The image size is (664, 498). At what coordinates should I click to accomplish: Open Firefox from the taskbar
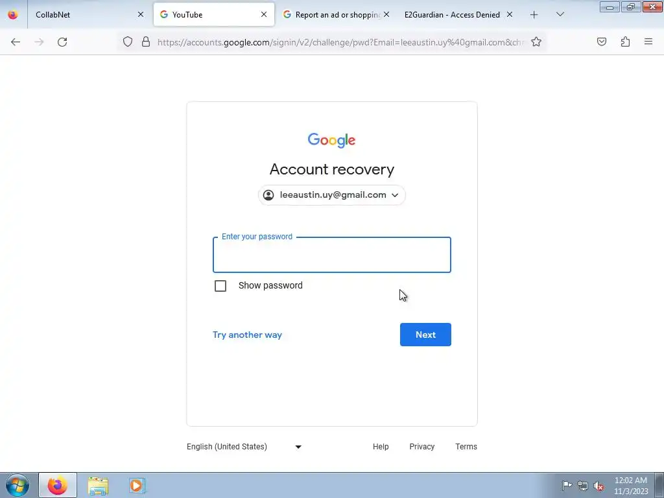(x=58, y=485)
